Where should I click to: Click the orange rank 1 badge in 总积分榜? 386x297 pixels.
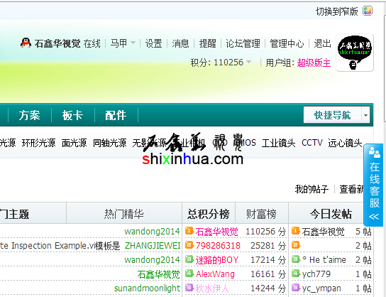tap(189, 231)
